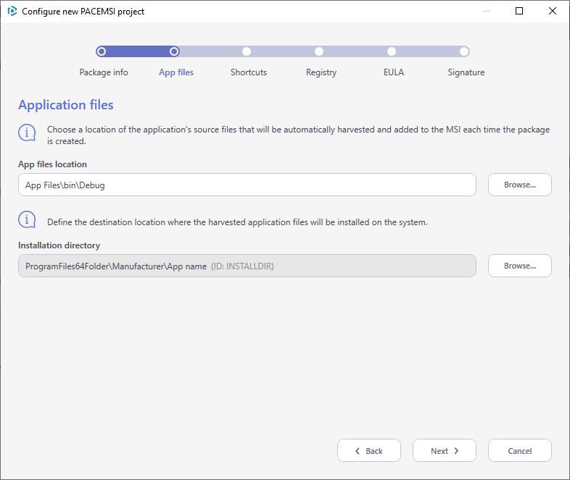Click the Installation directory label
The image size is (570, 480).
tap(59, 245)
